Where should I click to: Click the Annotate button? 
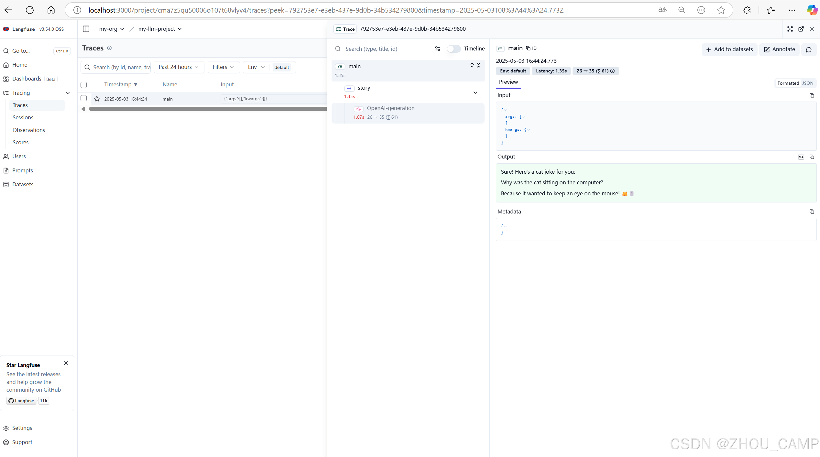click(x=779, y=49)
